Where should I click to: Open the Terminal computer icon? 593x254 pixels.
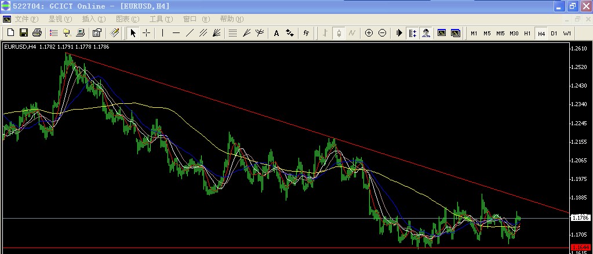pos(80,33)
